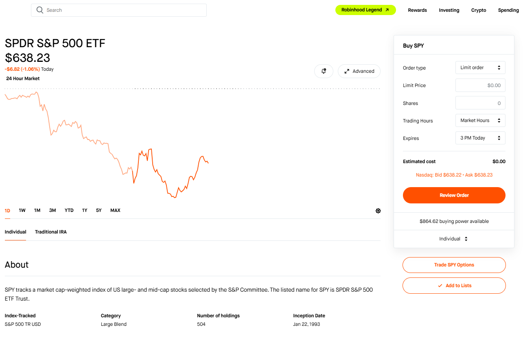Viewport: 523px width, 347px height.
Task: Click the Limit Price input field
Action: pos(480,85)
